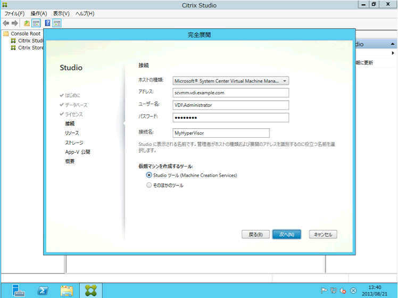The width and height of the screenshot is (398, 298).
Task: Open File Explorer from the taskbar
Action: click(x=67, y=291)
